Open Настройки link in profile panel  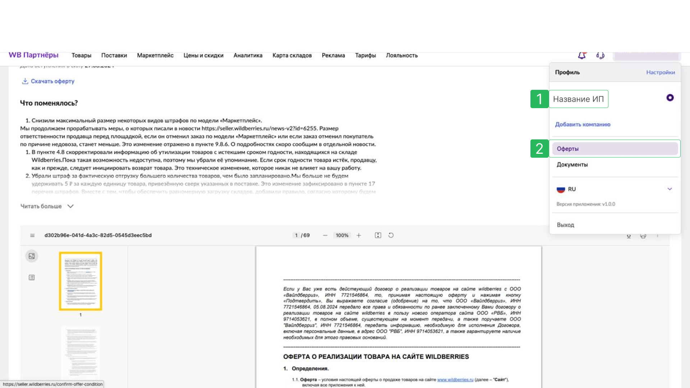click(661, 72)
